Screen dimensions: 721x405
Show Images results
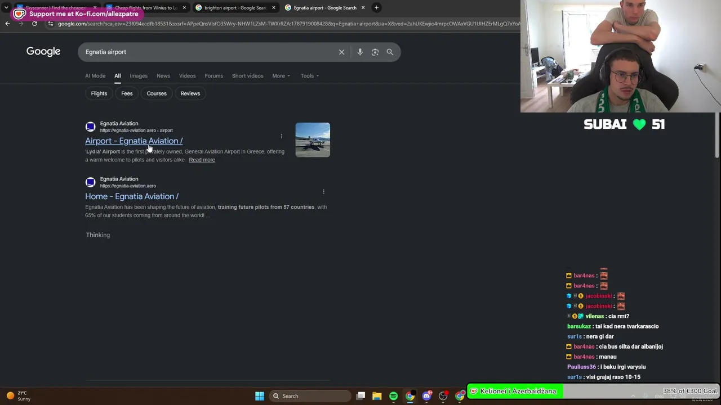coord(139,76)
